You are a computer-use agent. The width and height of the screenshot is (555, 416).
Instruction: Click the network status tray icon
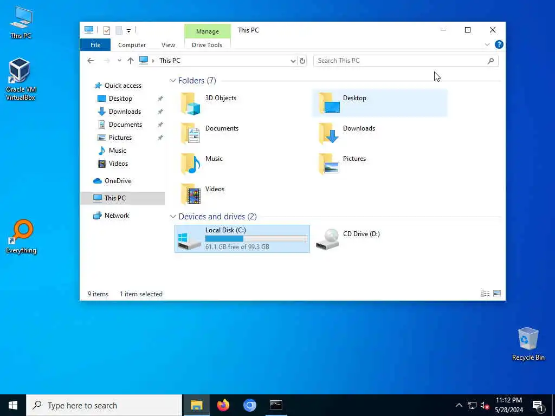pos(472,405)
